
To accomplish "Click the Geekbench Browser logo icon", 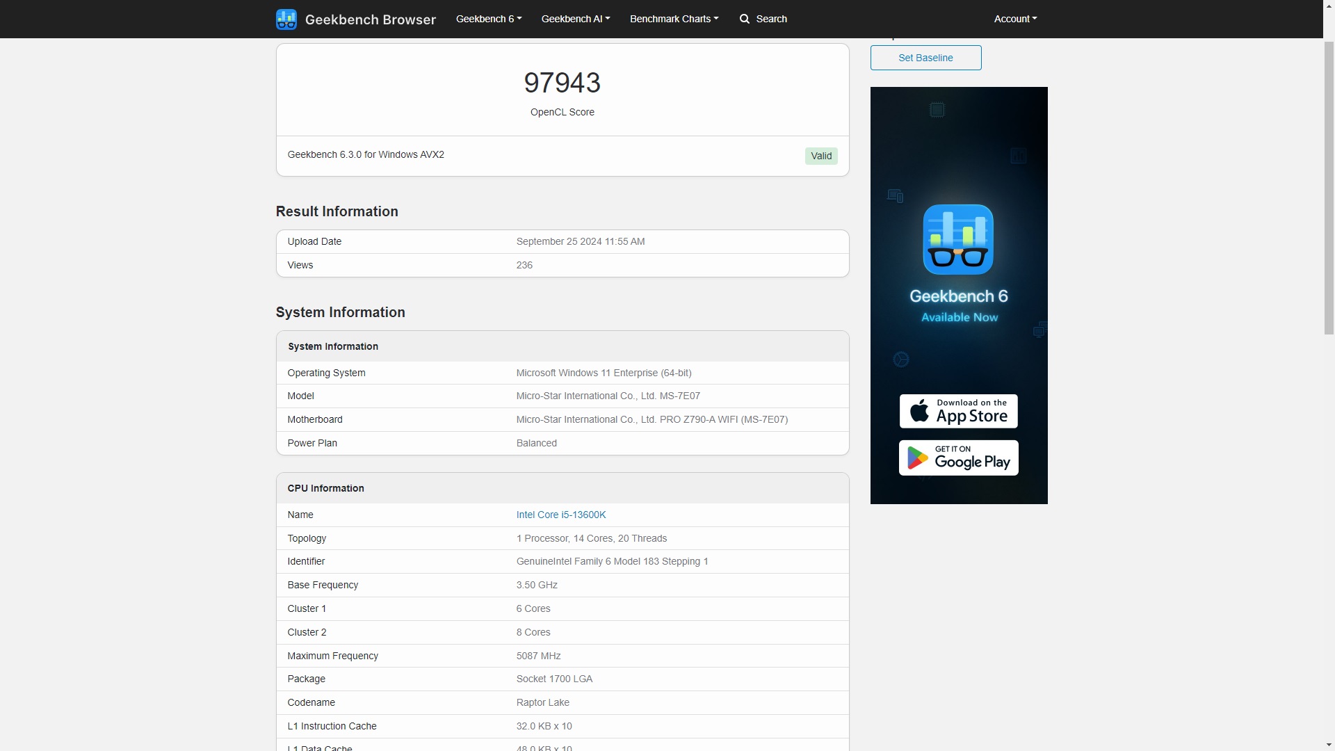I will [x=286, y=18].
